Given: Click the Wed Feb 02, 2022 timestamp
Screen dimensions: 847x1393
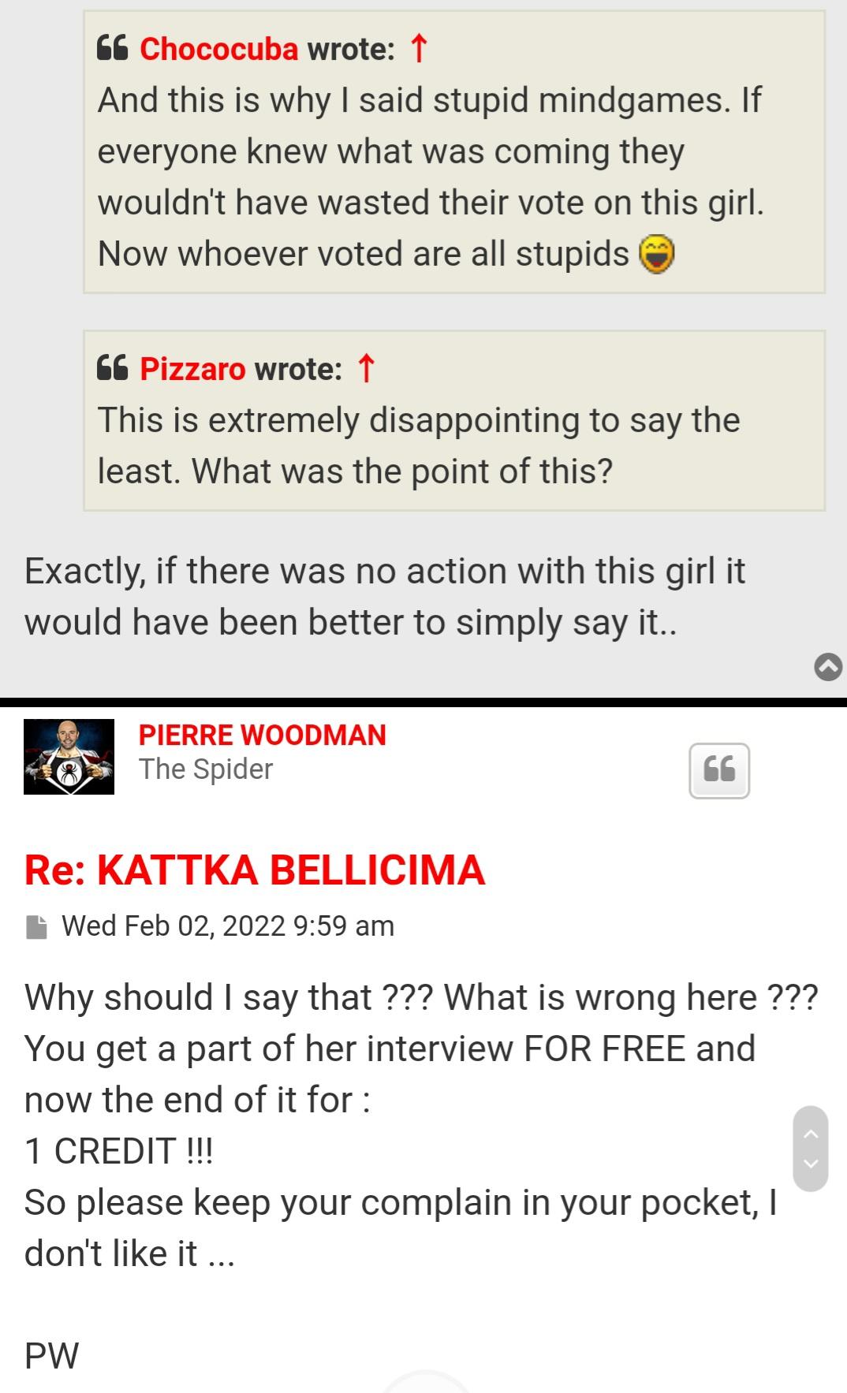Looking at the screenshot, I should click(x=228, y=926).
